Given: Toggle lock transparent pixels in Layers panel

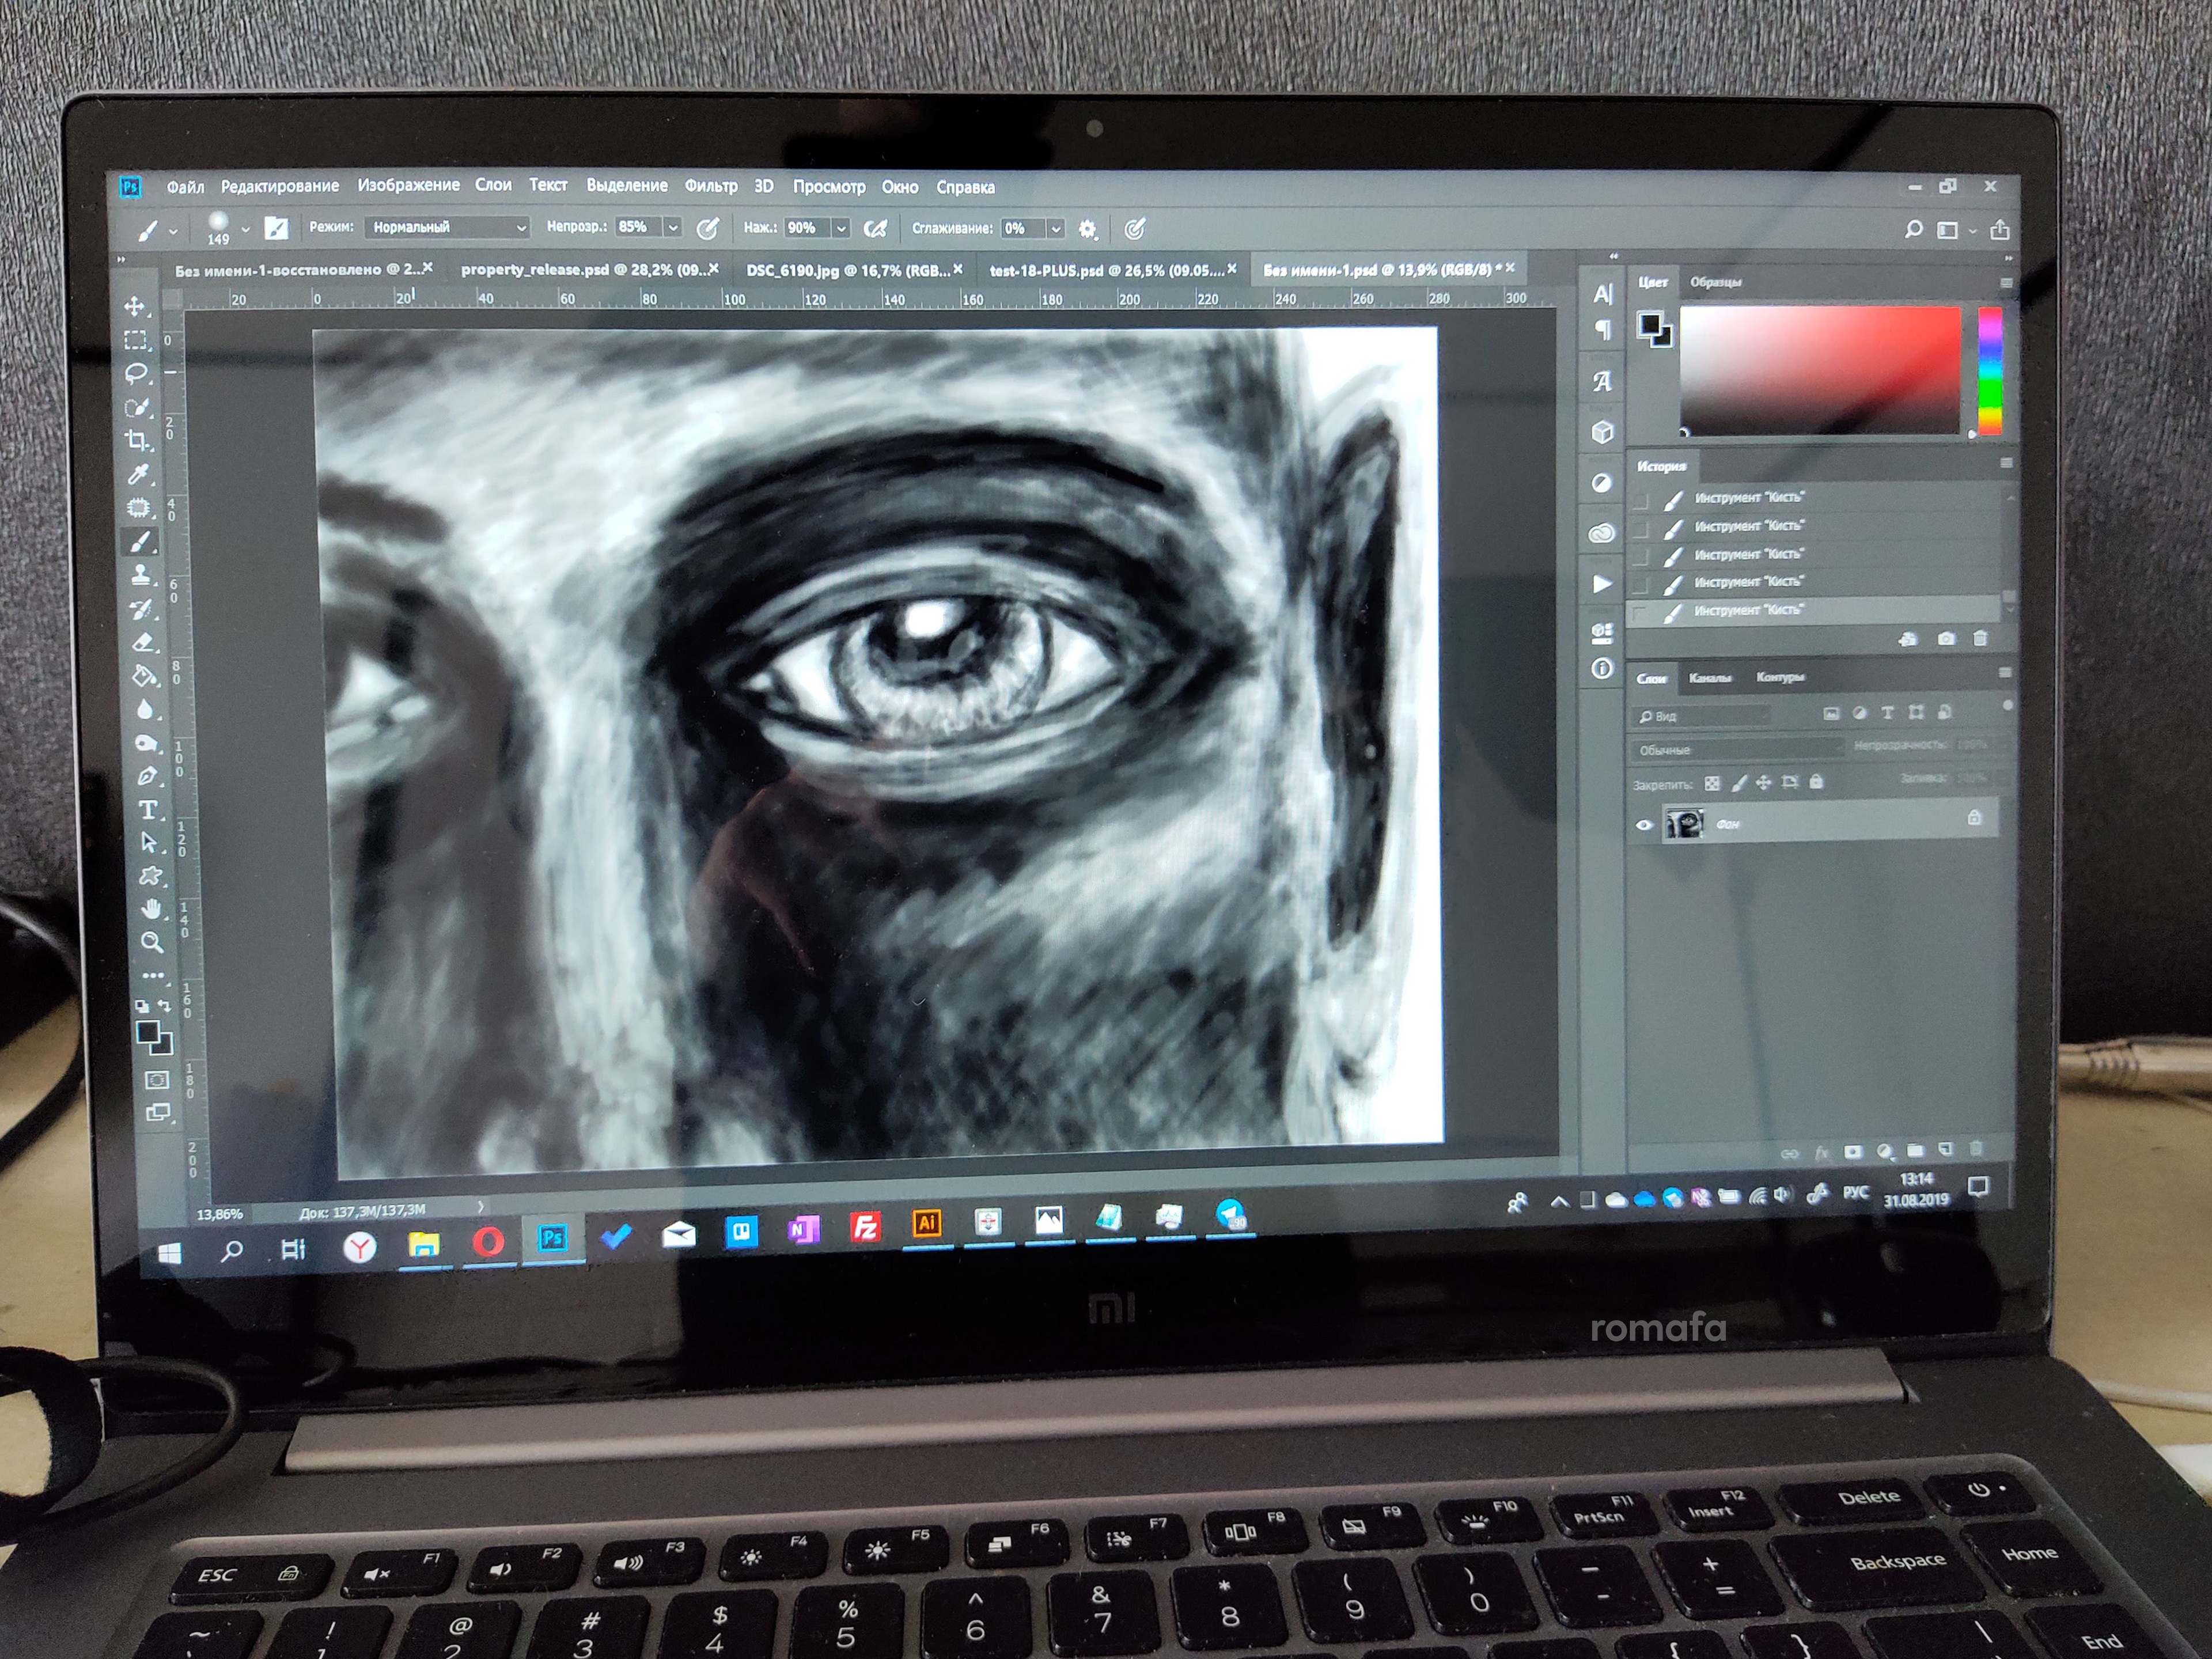Looking at the screenshot, I should coord(1712,783).
